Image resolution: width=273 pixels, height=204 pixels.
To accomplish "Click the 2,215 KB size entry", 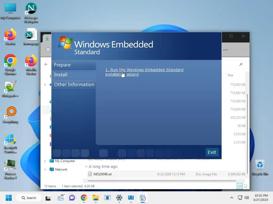I will tap(239, 142).
